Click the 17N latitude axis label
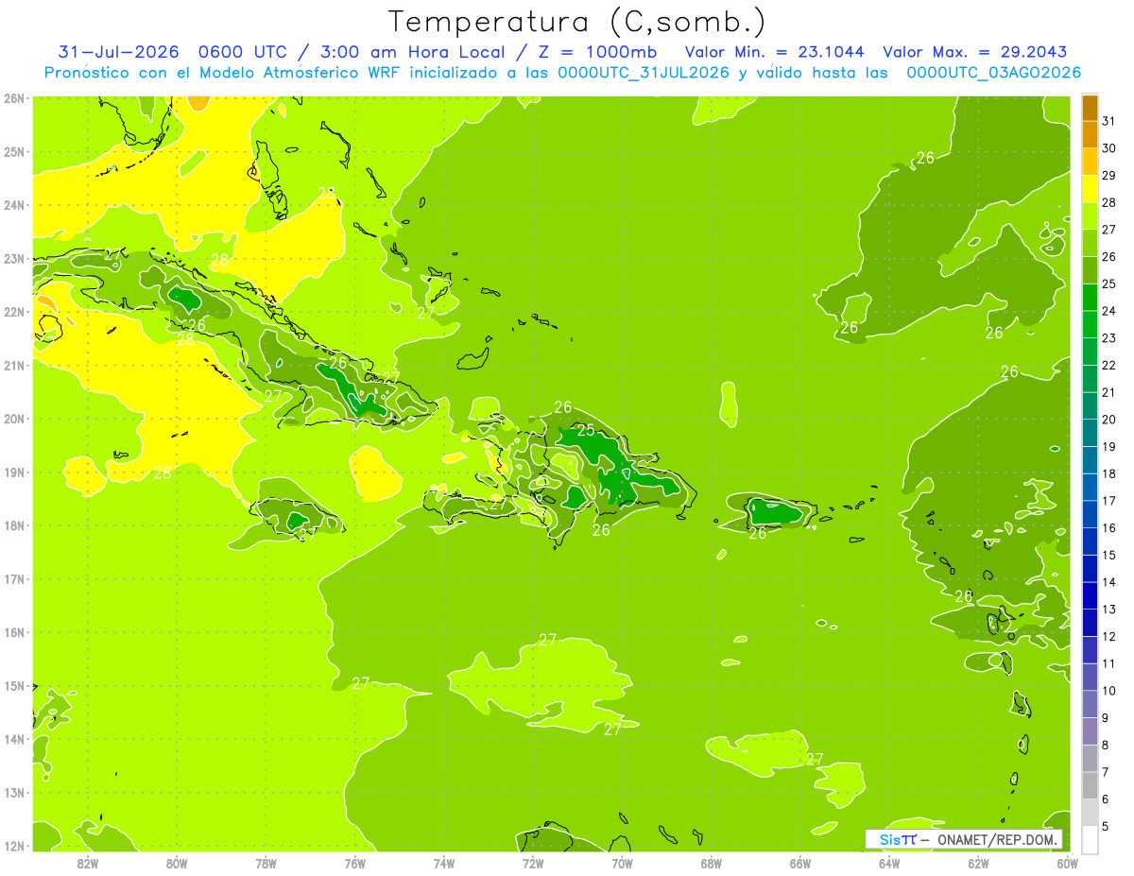 [14, 579]
